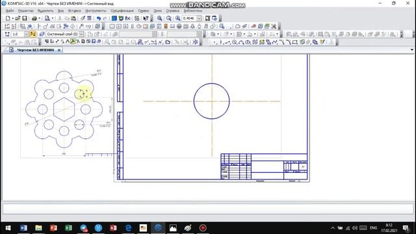
Task: Click the Bandicam red record taskbar icon
Action: 203,228
